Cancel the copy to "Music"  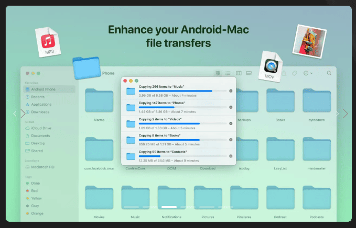[x=231, y=91]
